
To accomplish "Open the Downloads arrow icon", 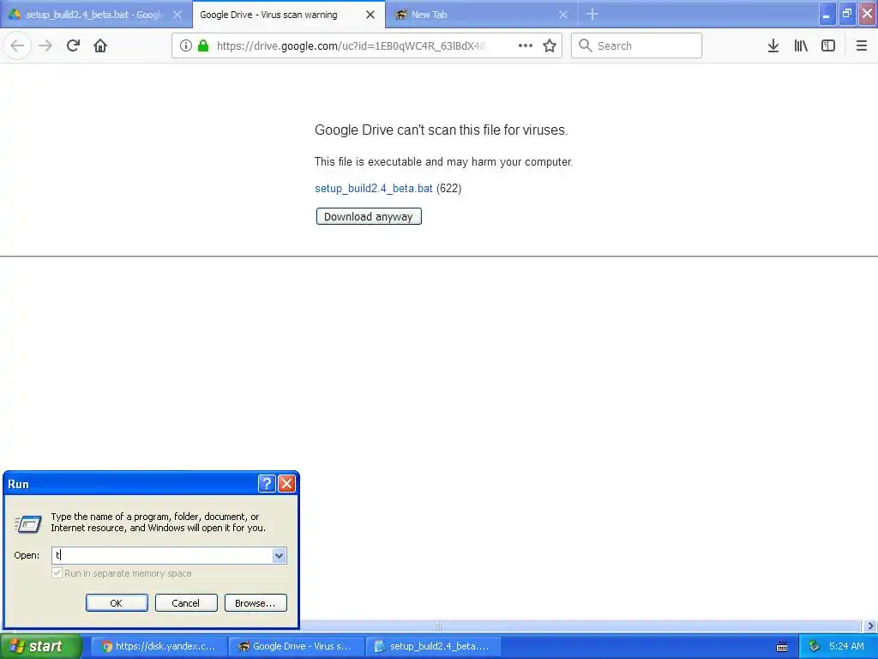I will click(x=773, y=46).
